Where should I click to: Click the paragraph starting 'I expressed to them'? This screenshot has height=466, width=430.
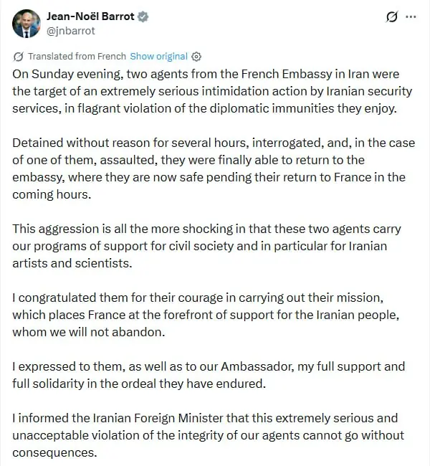pos(209,375)
